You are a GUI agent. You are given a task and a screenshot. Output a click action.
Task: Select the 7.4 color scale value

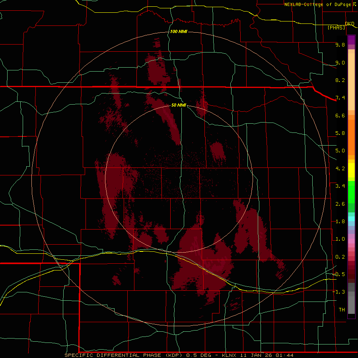[340, 98]
